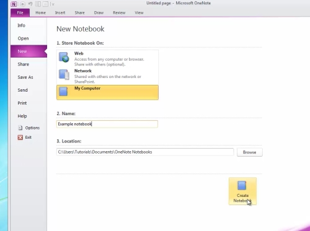Click the Options page icon in sidebar
Image resolution: width=310 pixels, height=231 pixels.
click(20, 128)
